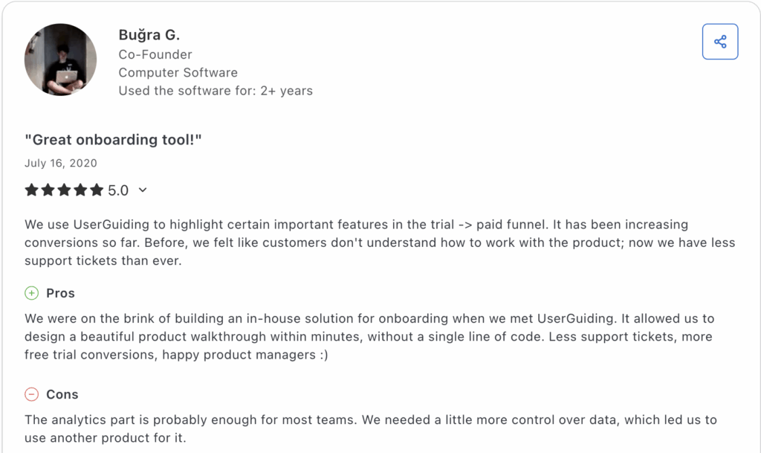This screenshot has width=761, height=453.
Task: Select the second star icon
Action: pyautogui.click(x=48, y=190)
